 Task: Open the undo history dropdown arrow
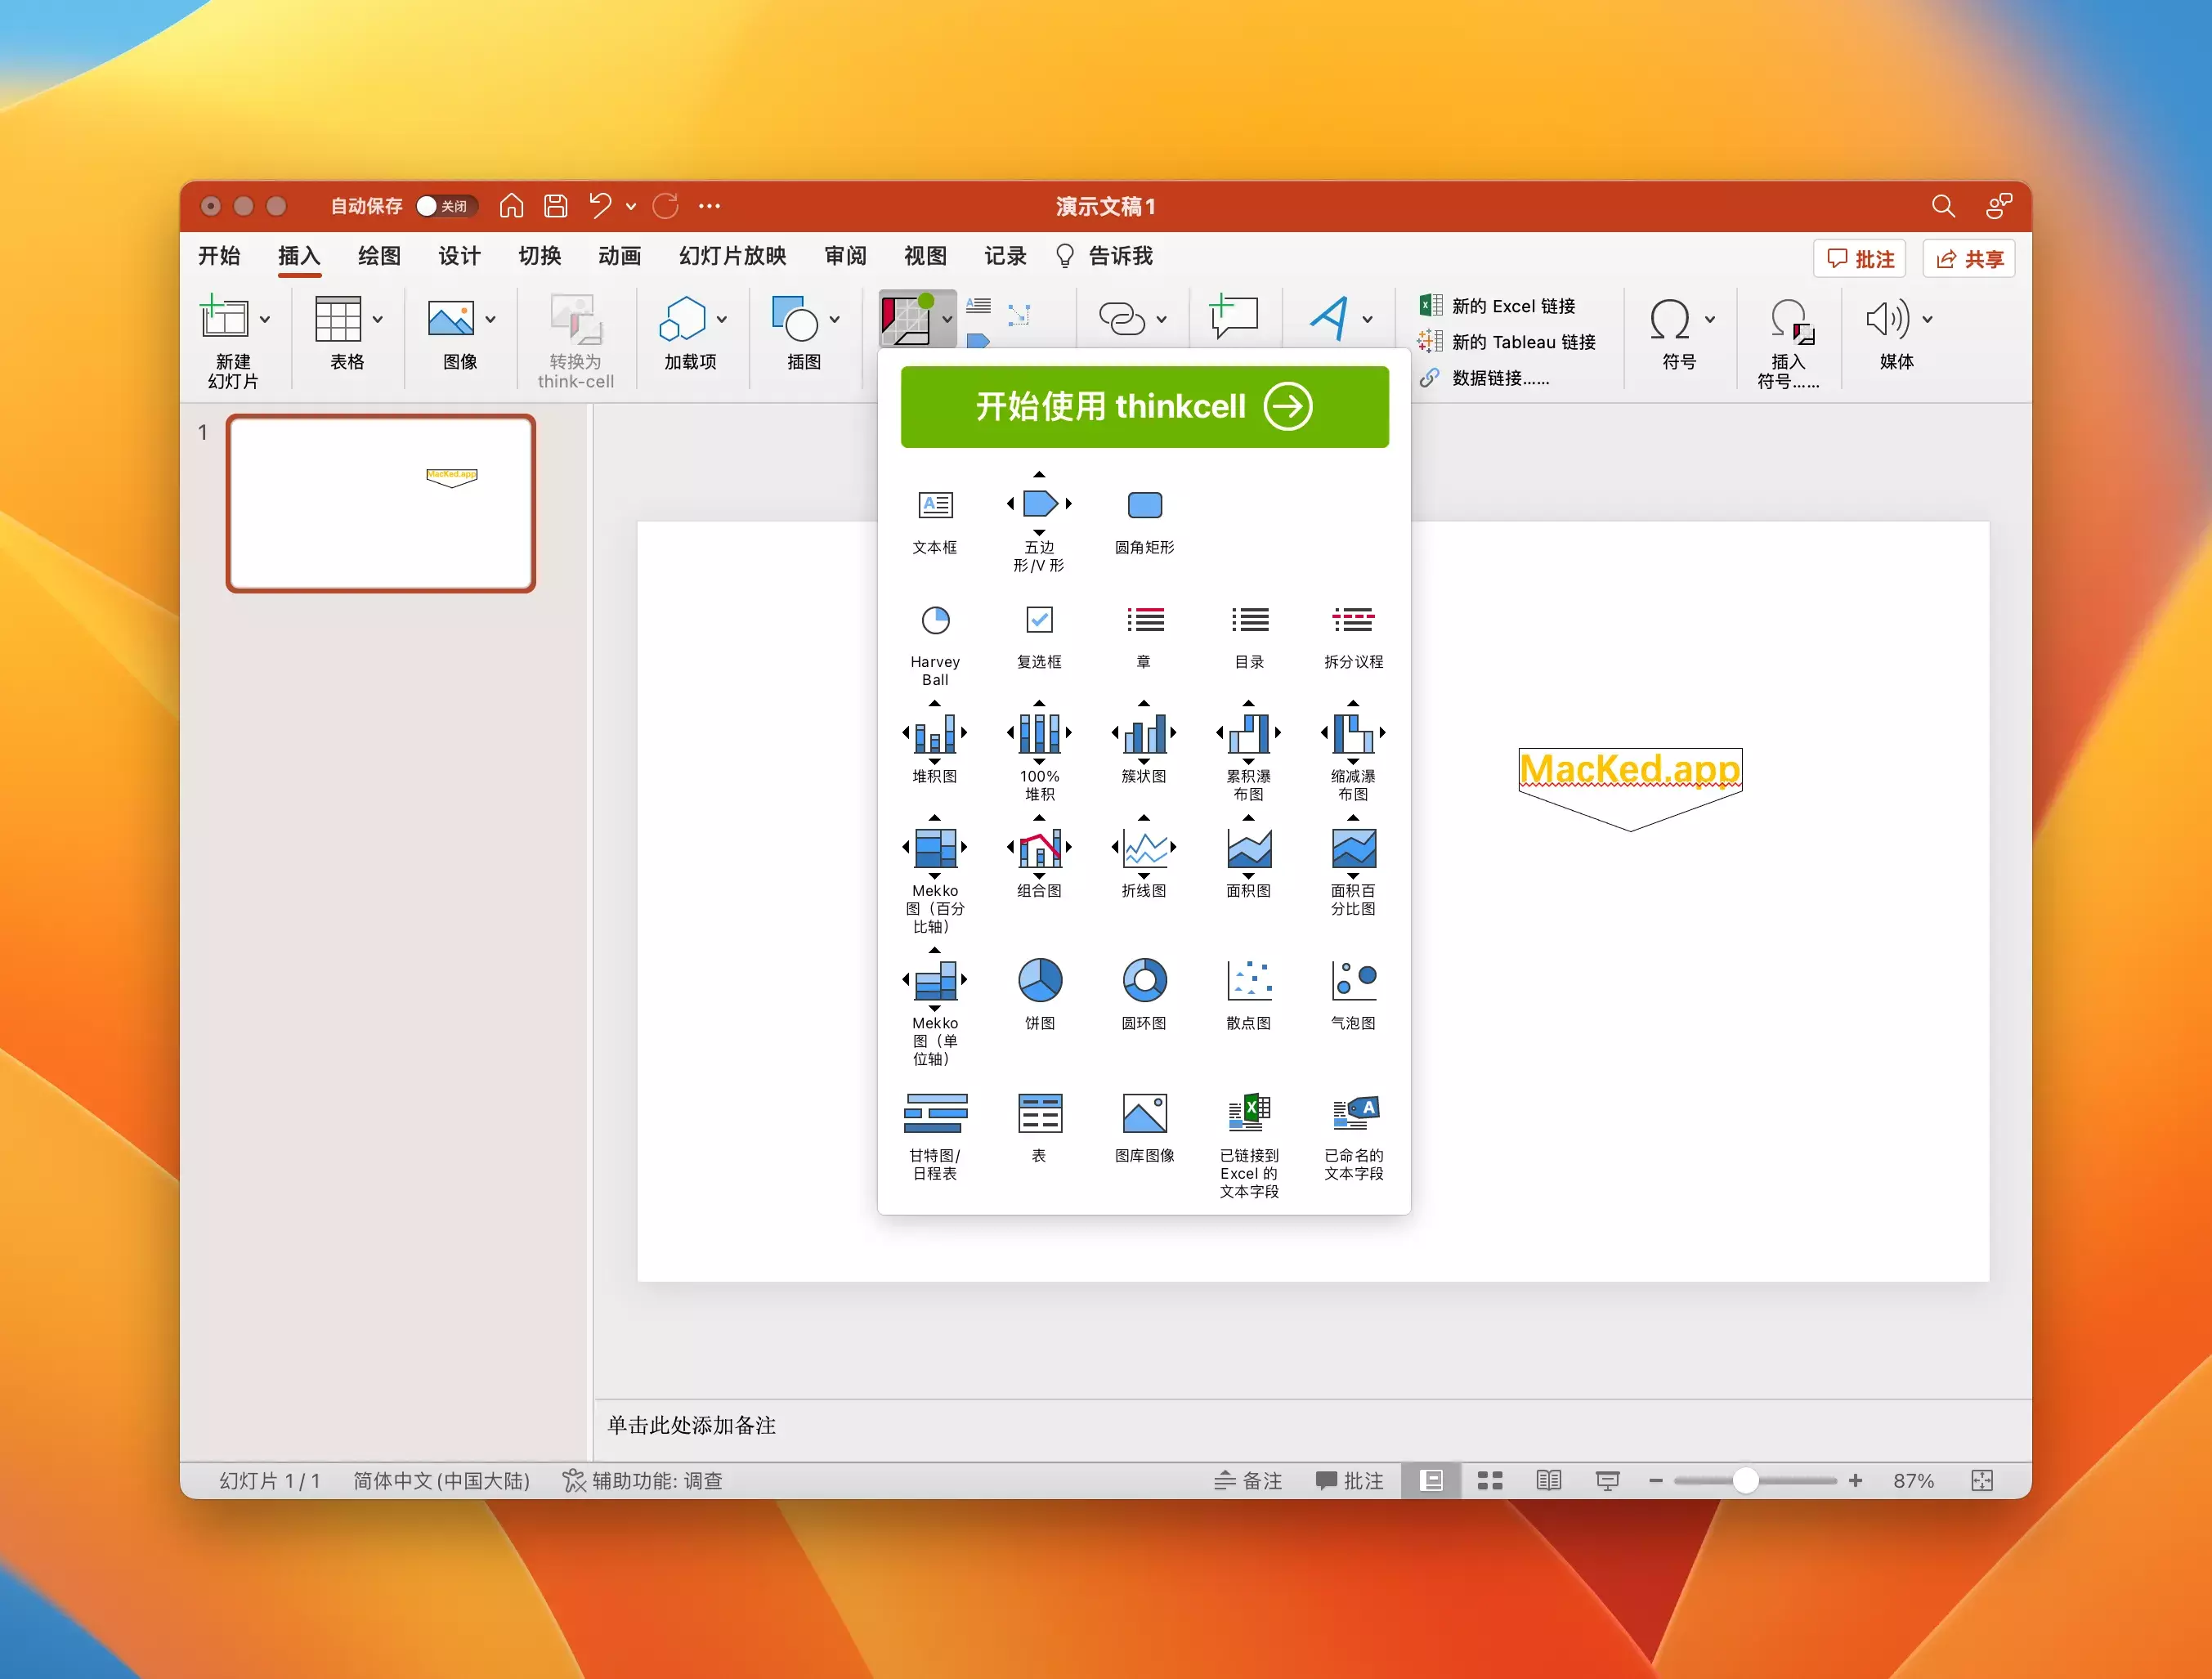click(631, 206)
